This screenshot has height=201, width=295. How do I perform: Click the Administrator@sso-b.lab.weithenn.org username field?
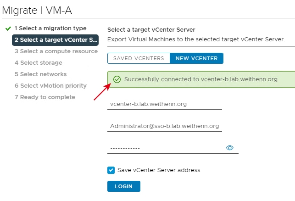point(165,126)
